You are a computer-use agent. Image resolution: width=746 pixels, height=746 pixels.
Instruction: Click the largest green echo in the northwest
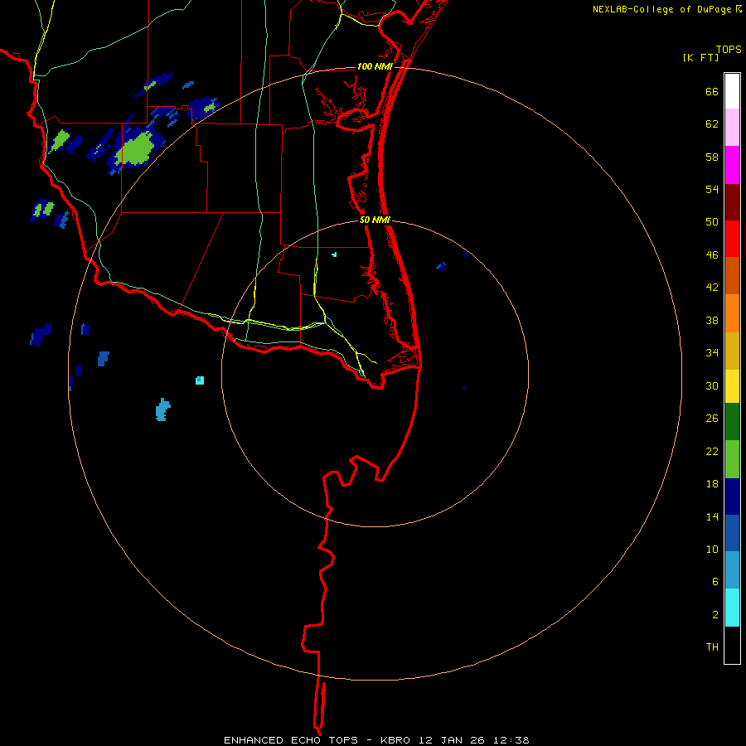coord(136,149)
